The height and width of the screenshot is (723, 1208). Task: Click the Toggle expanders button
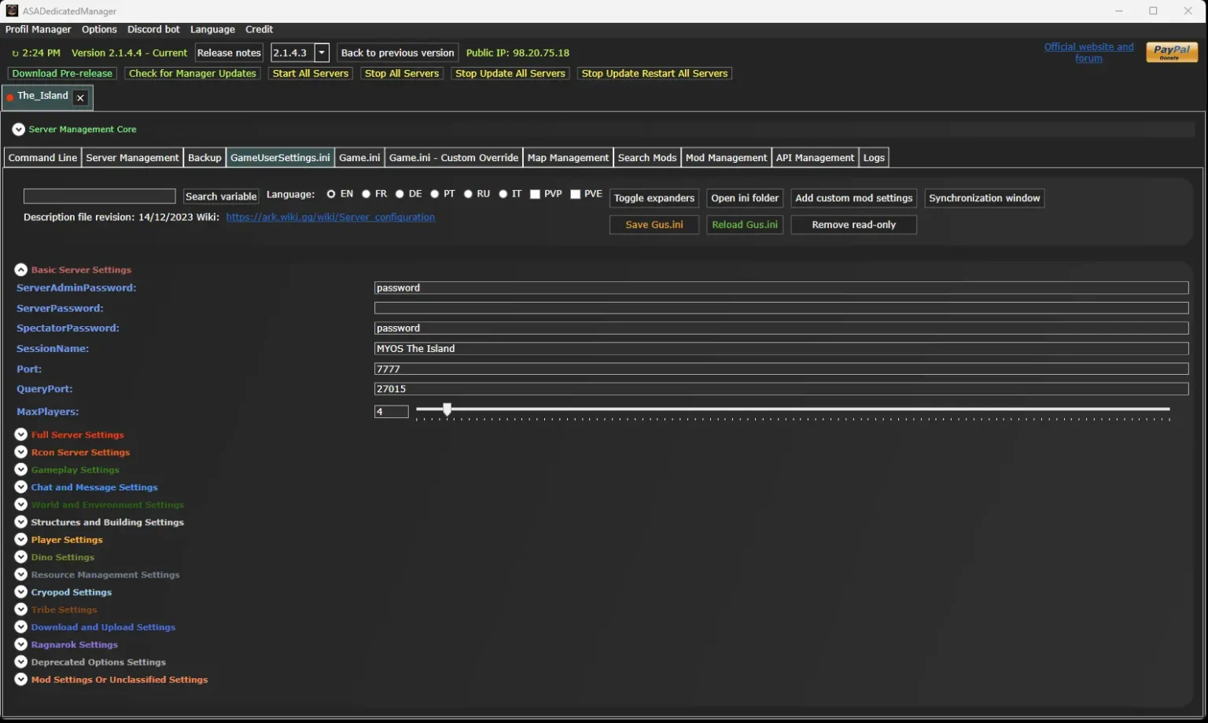pos(654,198)
